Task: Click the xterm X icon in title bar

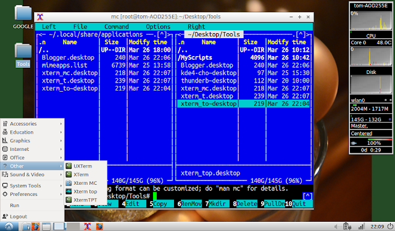Action: 40,17
